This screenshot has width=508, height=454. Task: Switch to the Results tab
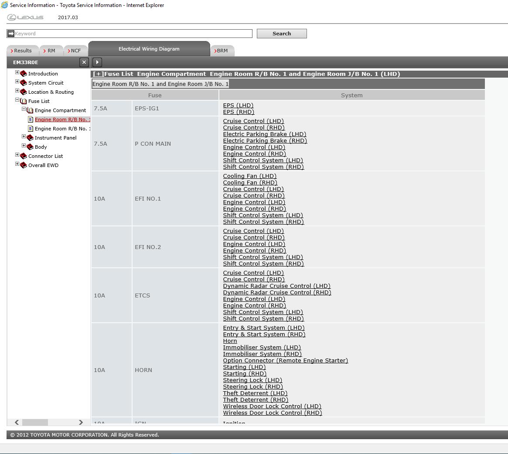coord(22,51)
